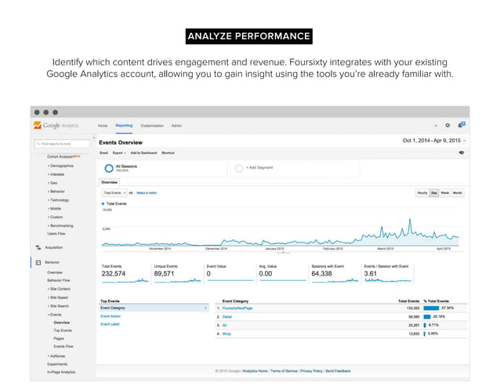This screenshot has height=387, width=500.
Task: Open the Total Events metric dropdown
Action: pyautogui.click(x=114, y=192)
